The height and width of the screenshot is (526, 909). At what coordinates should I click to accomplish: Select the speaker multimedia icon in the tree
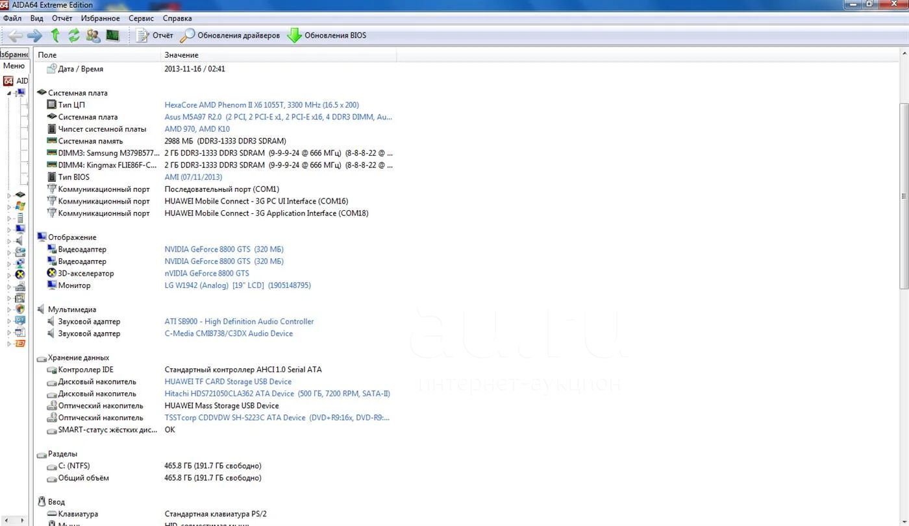[20, 241]
